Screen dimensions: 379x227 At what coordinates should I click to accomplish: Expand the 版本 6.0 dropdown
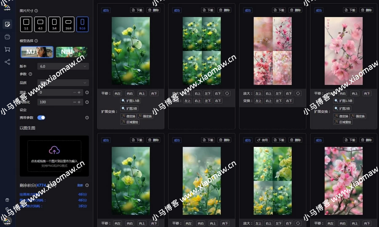pyautogui.click(x=63, y=66)
